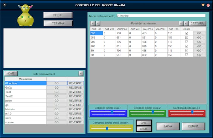Image resolution: width=213 pixels, height=138 pixels.
Task: Save the movement with SALVA
Action: coord(168,126)
